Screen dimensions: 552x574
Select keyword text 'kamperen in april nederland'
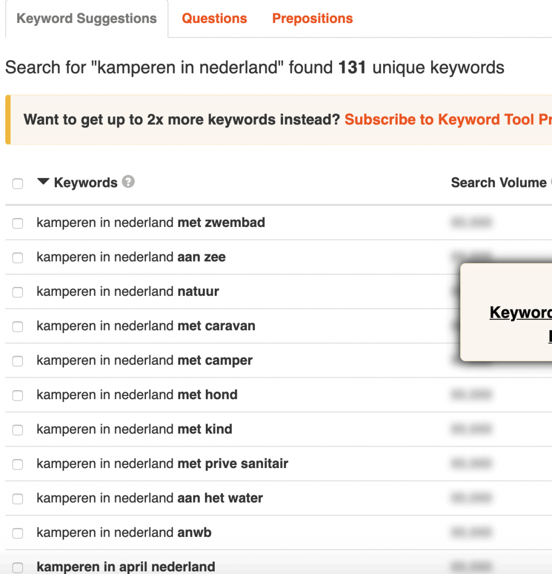126,567
